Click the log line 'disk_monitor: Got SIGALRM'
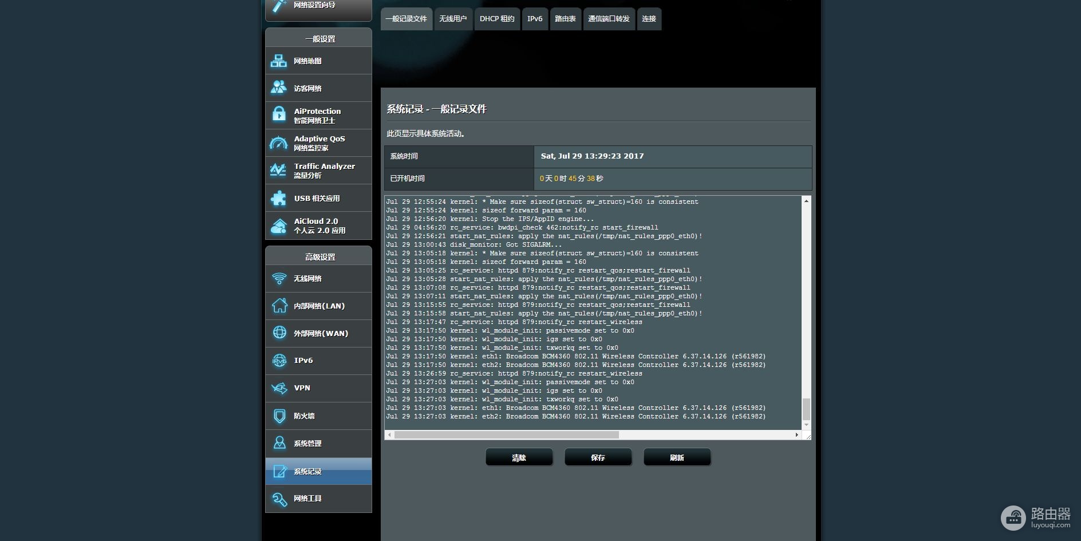This screenshot has width=1081, height=541. point(474,244)
